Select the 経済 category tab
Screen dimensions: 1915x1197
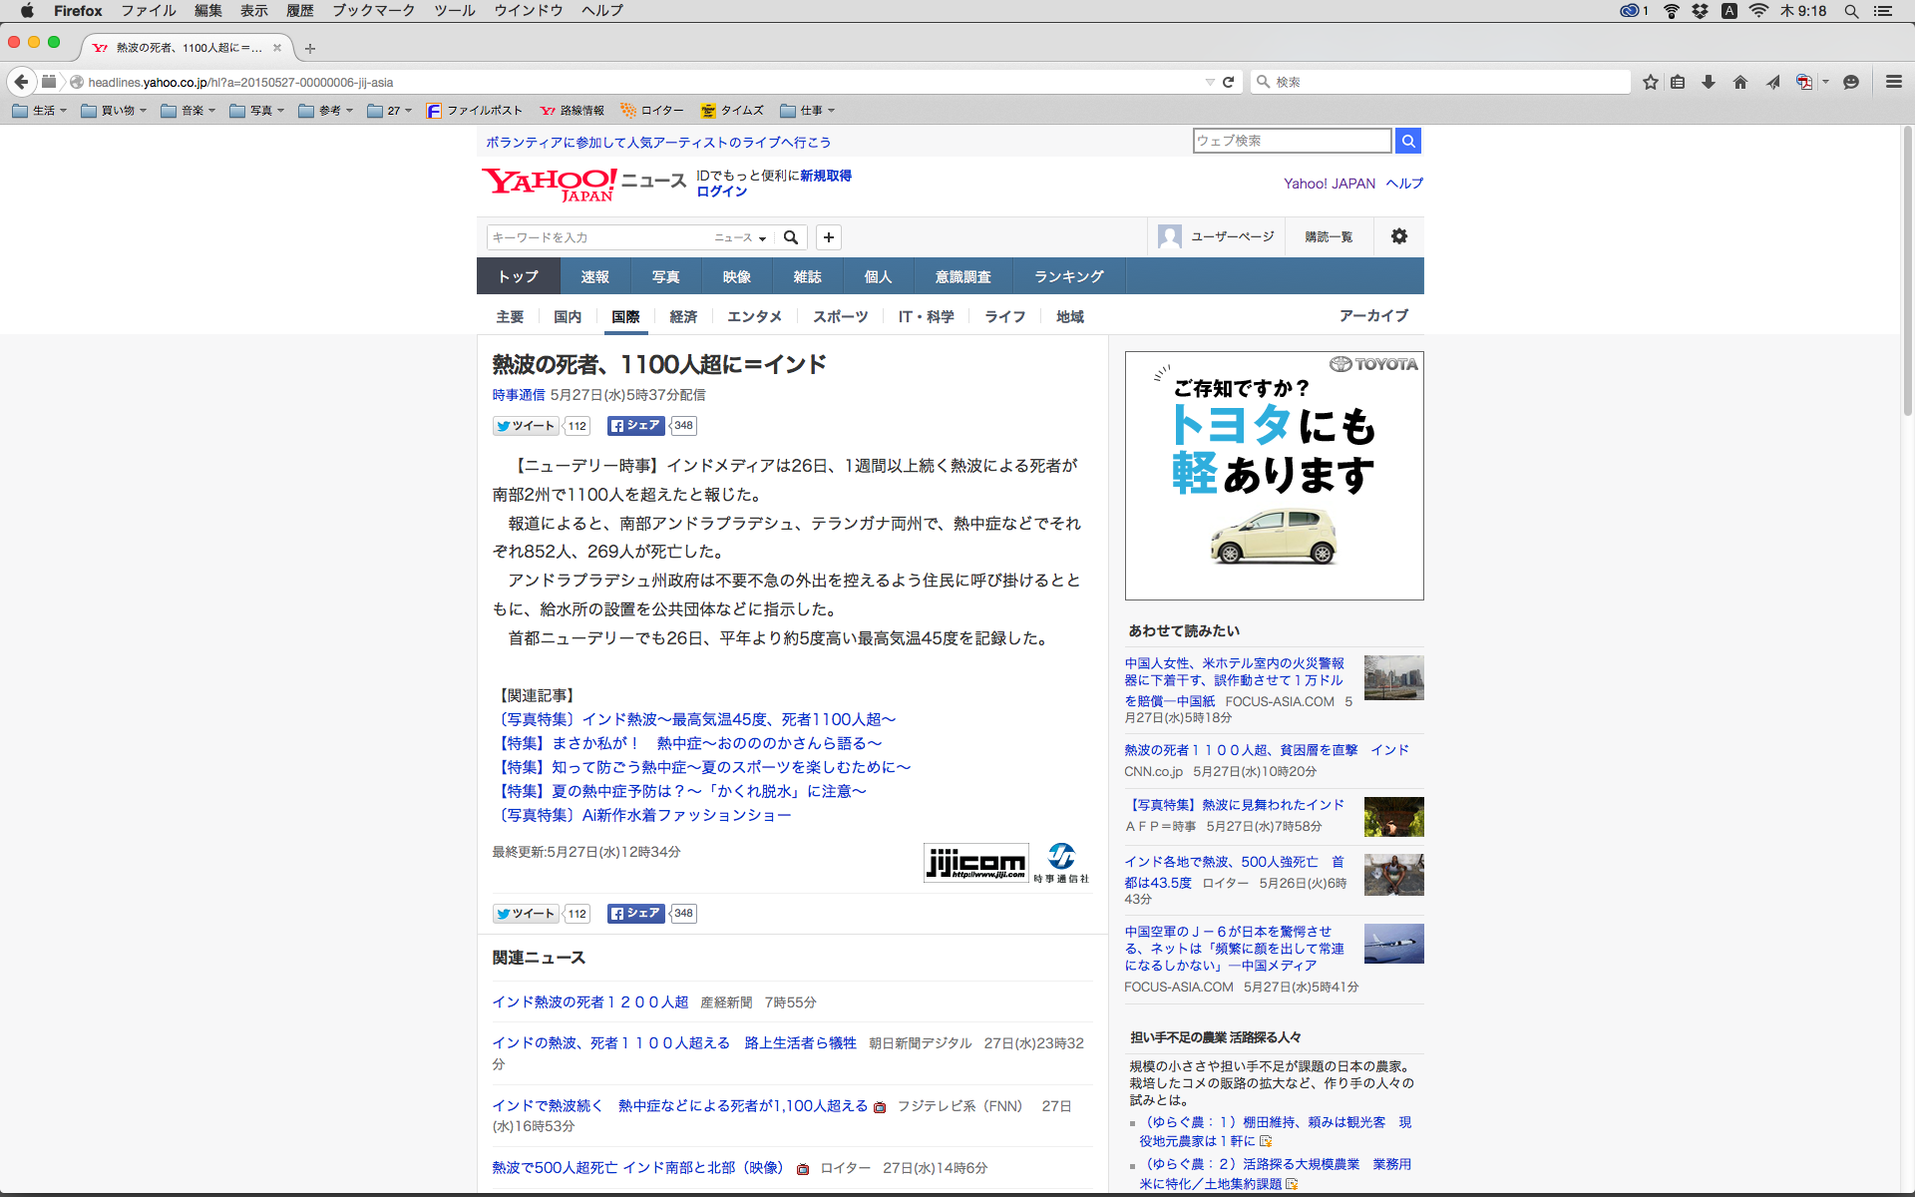[683, 316]
